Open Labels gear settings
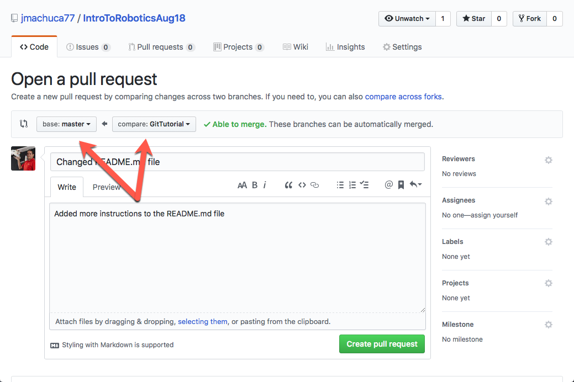 pyautogui.click(x=549, y=241)
